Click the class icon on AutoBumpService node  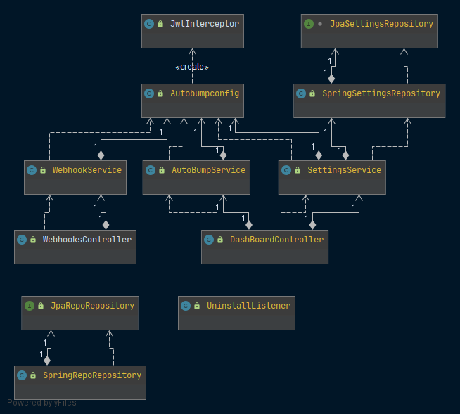(151, 170)
